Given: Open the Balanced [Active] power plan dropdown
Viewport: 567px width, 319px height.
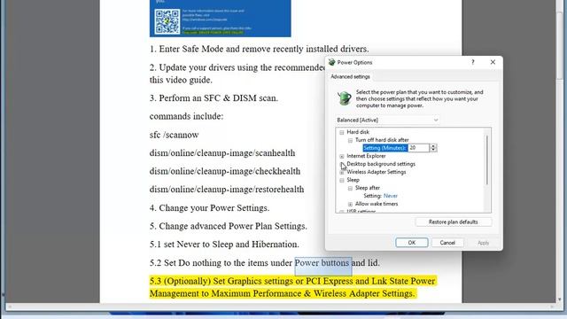Looking at the screenshot, I should (387, 121).
